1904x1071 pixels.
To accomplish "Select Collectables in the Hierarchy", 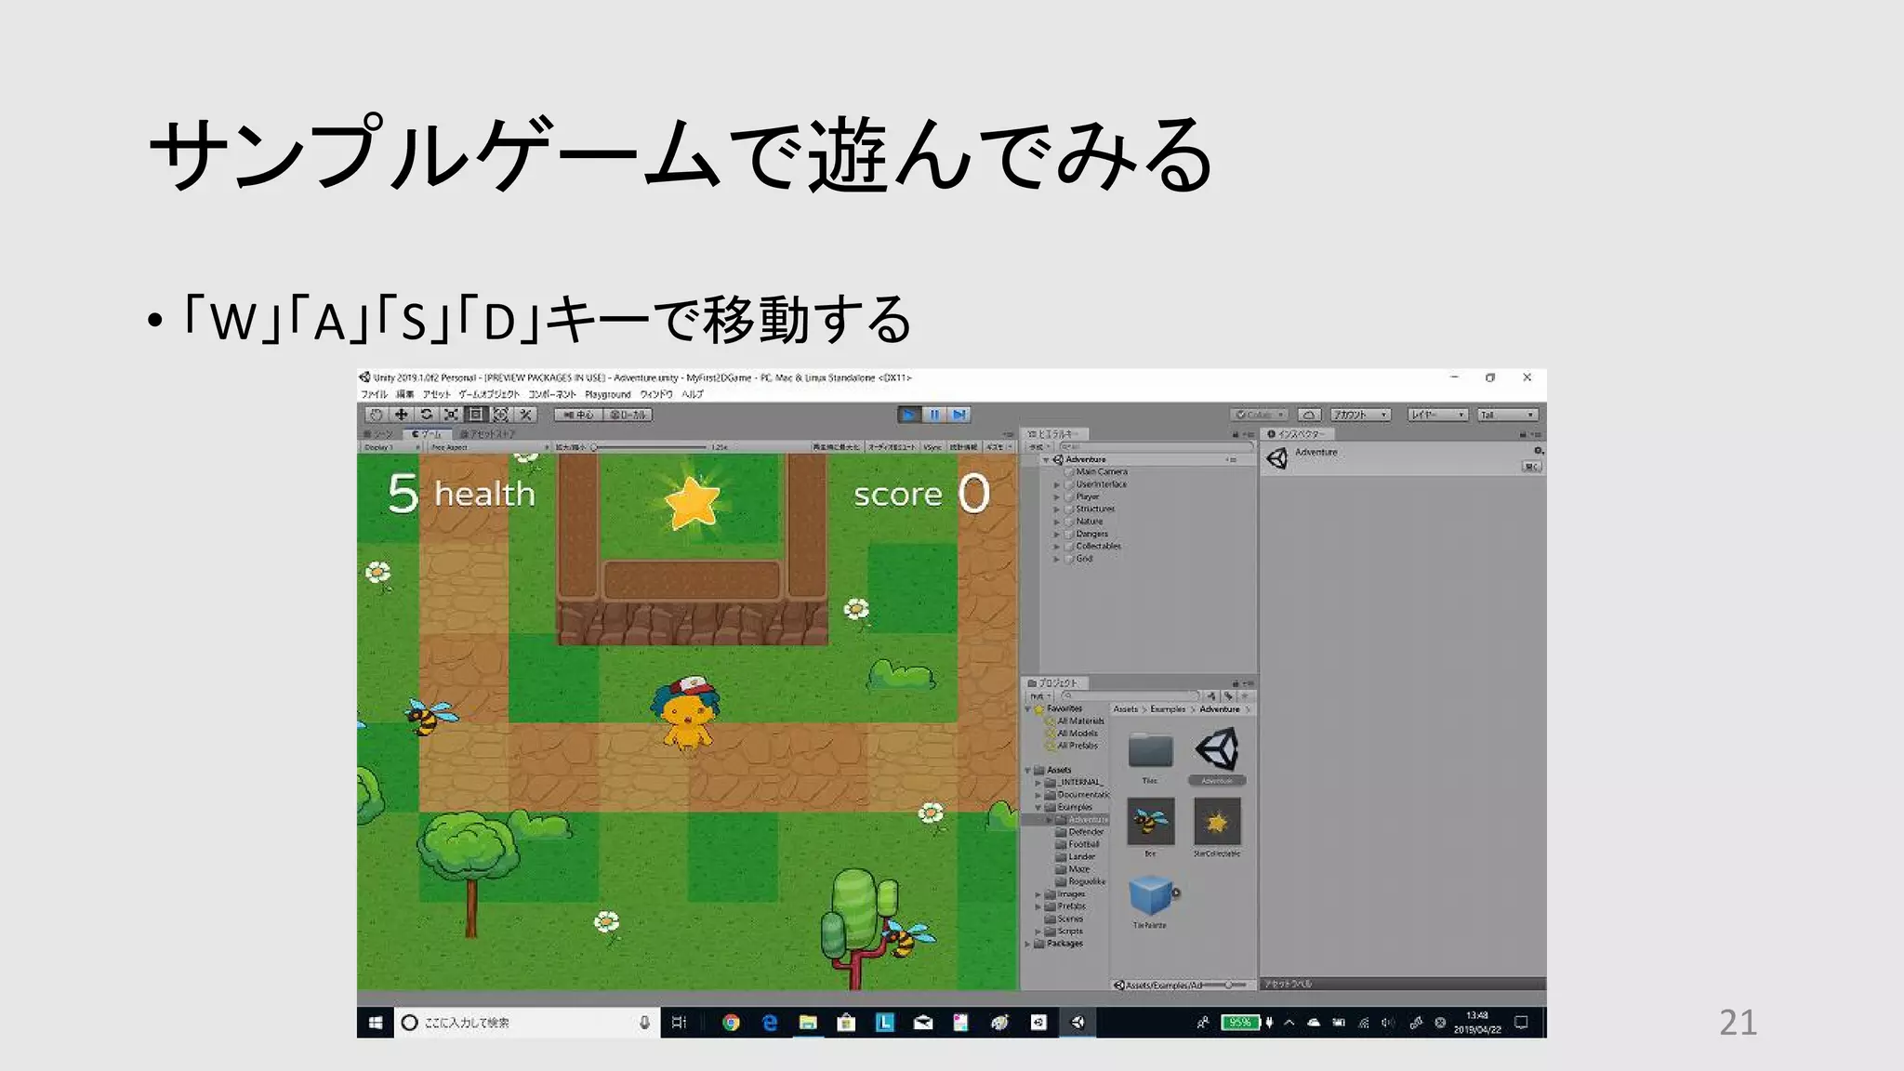I will 1098,547.
